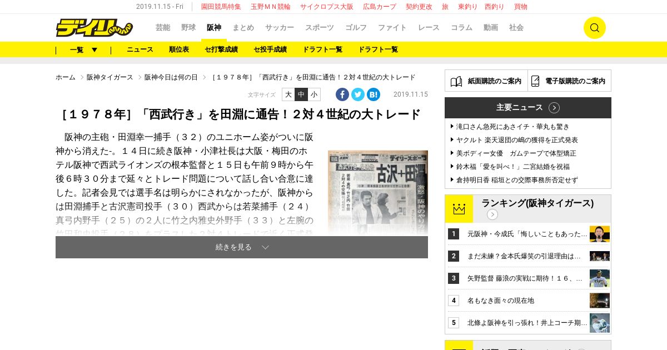Screen dimensions: 667x350
Task: Open コラム navigation tab
Action: point(462,27)
